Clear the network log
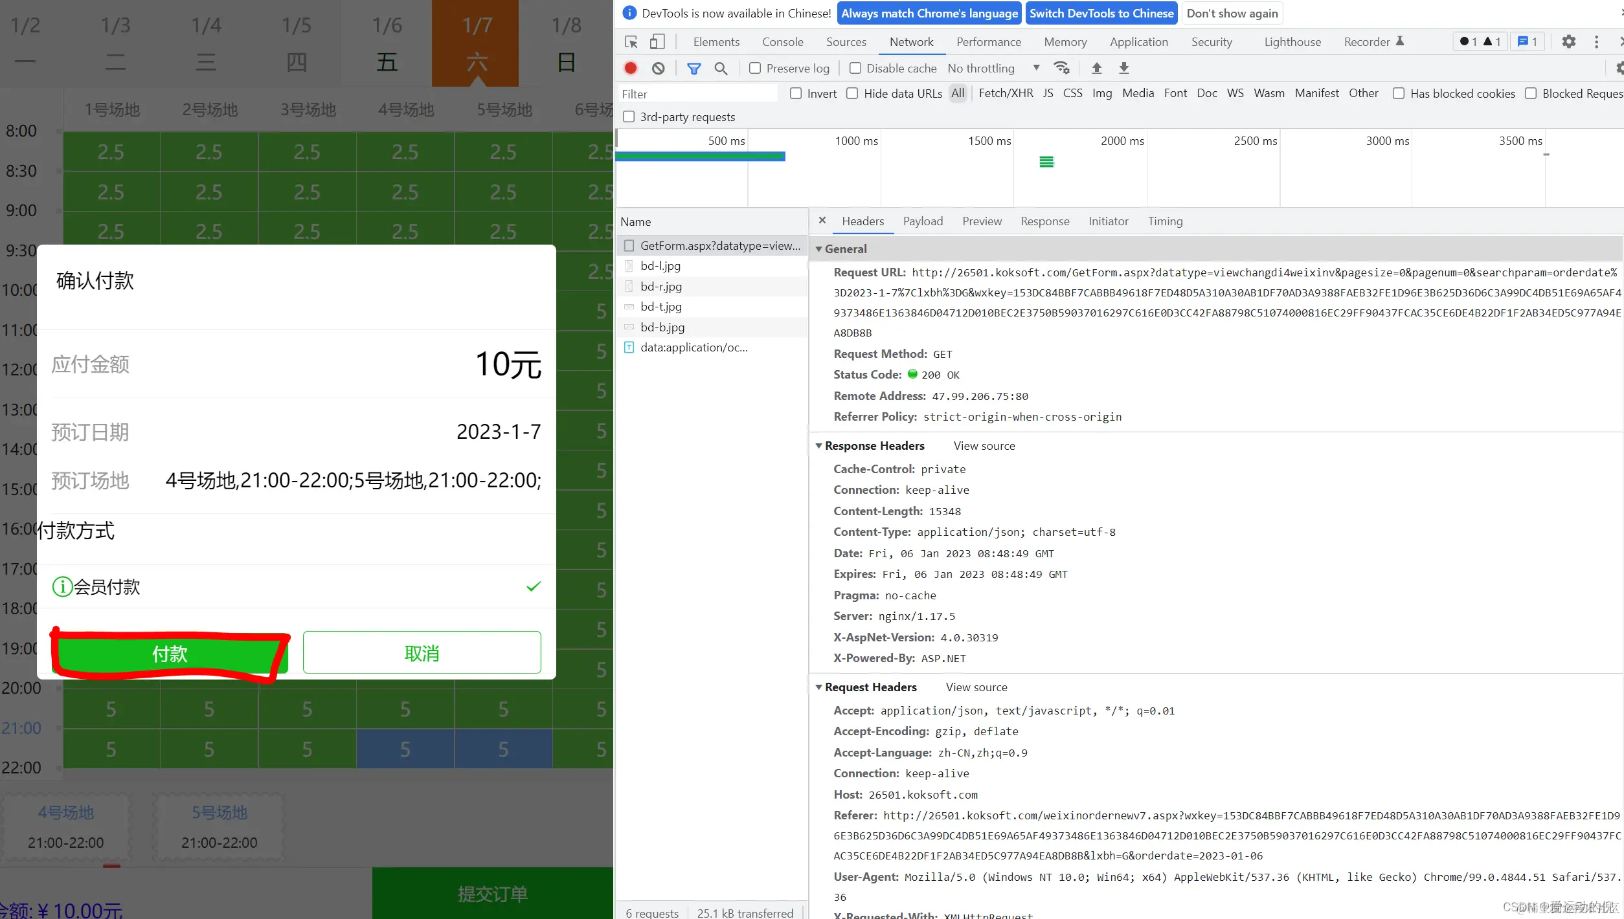This screenshot has height=919, width=1624. 658,68
